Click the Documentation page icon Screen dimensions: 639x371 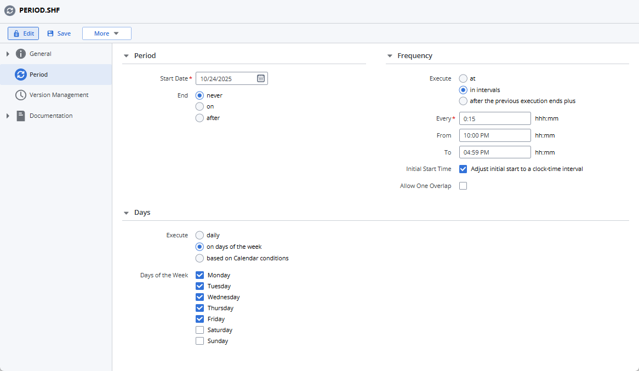[x=20, y=116]
